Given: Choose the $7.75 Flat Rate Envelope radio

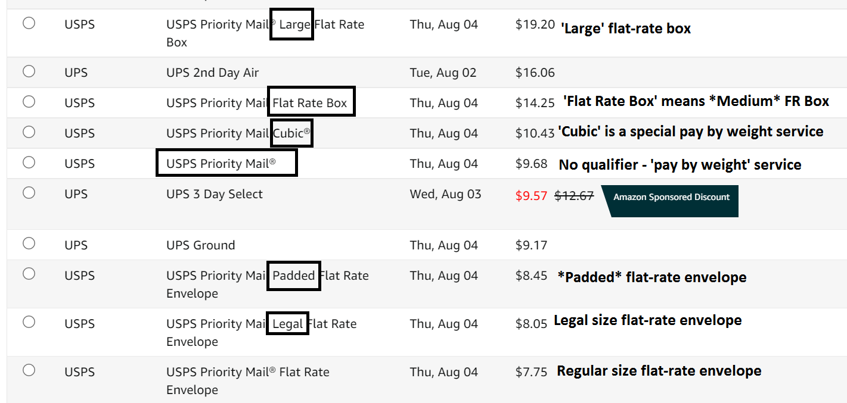Looking at the screenshot, I should (x=29, y=370).
